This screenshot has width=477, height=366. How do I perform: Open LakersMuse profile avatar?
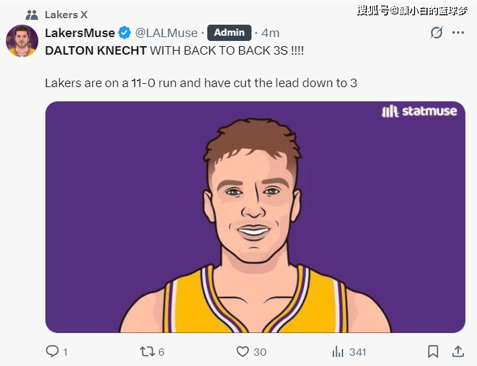(22, 41)
